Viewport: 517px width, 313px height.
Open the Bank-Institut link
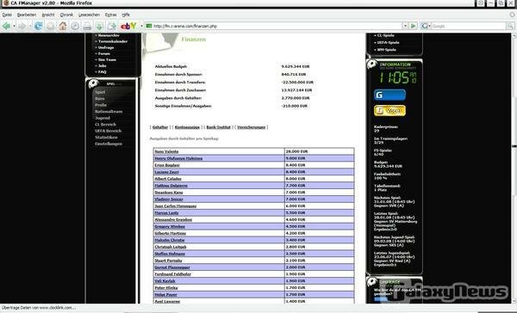click(218, 127)
